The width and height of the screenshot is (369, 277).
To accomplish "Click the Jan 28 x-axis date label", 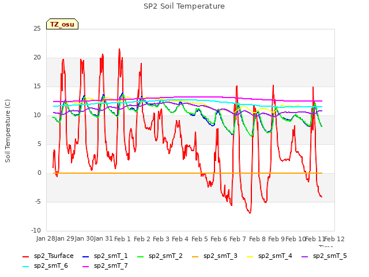I will 46,238.
